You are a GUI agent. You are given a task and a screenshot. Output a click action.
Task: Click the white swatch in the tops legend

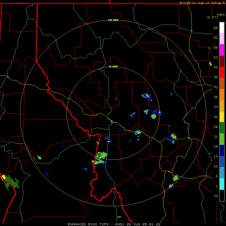222,28
